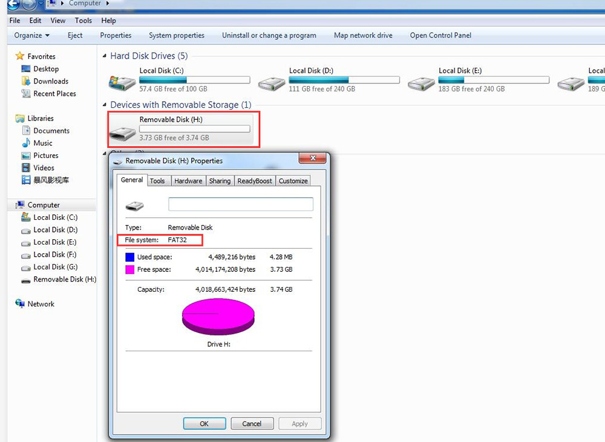Click Cancel in Properties dialog
Image resolution: width=605 pixels, height=442 pixels.
[252, 423]
